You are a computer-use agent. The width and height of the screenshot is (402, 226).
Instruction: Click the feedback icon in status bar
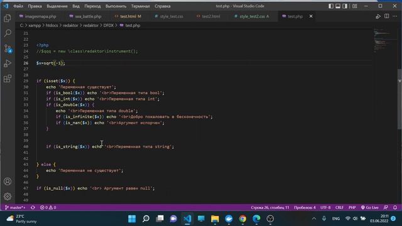pyautogui.click(x=386, y=207)
